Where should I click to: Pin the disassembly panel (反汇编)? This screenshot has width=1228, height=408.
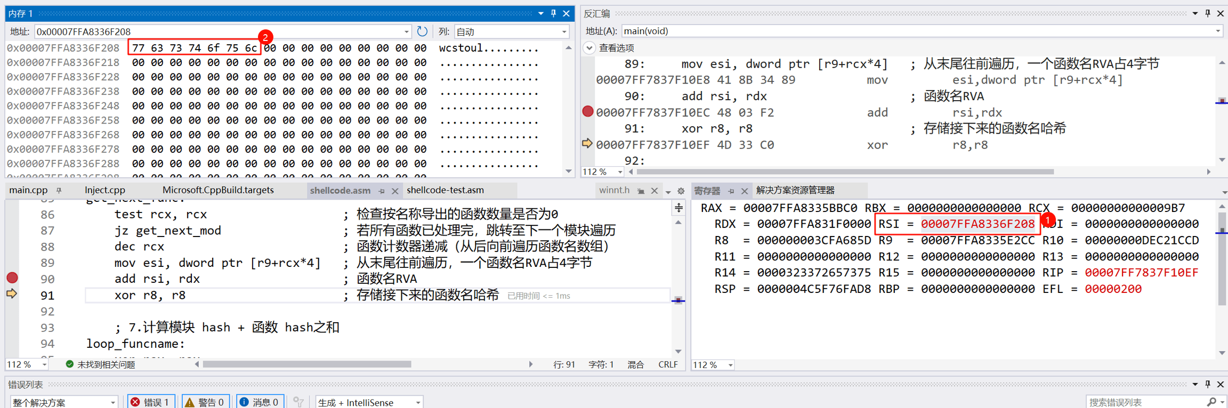coord(1207,13)
